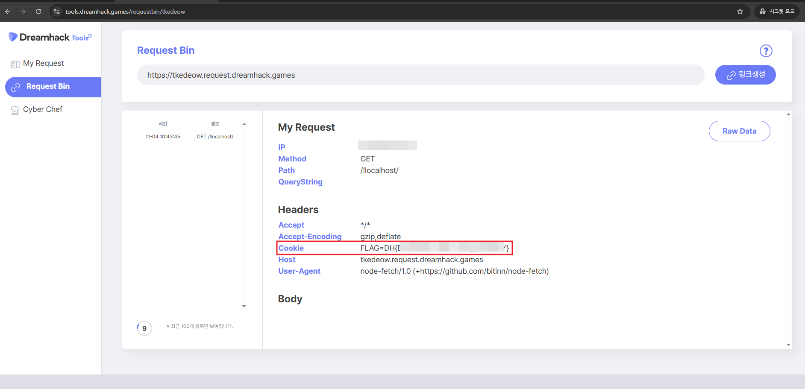The width and height of the screenshot is (805, 389).
Task: Click the Dreamhack Tools logo
Action: coord(50,38)
